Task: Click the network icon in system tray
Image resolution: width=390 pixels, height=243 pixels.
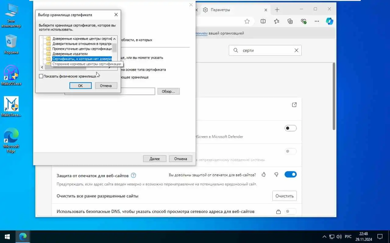Action: tap(332, 236)
